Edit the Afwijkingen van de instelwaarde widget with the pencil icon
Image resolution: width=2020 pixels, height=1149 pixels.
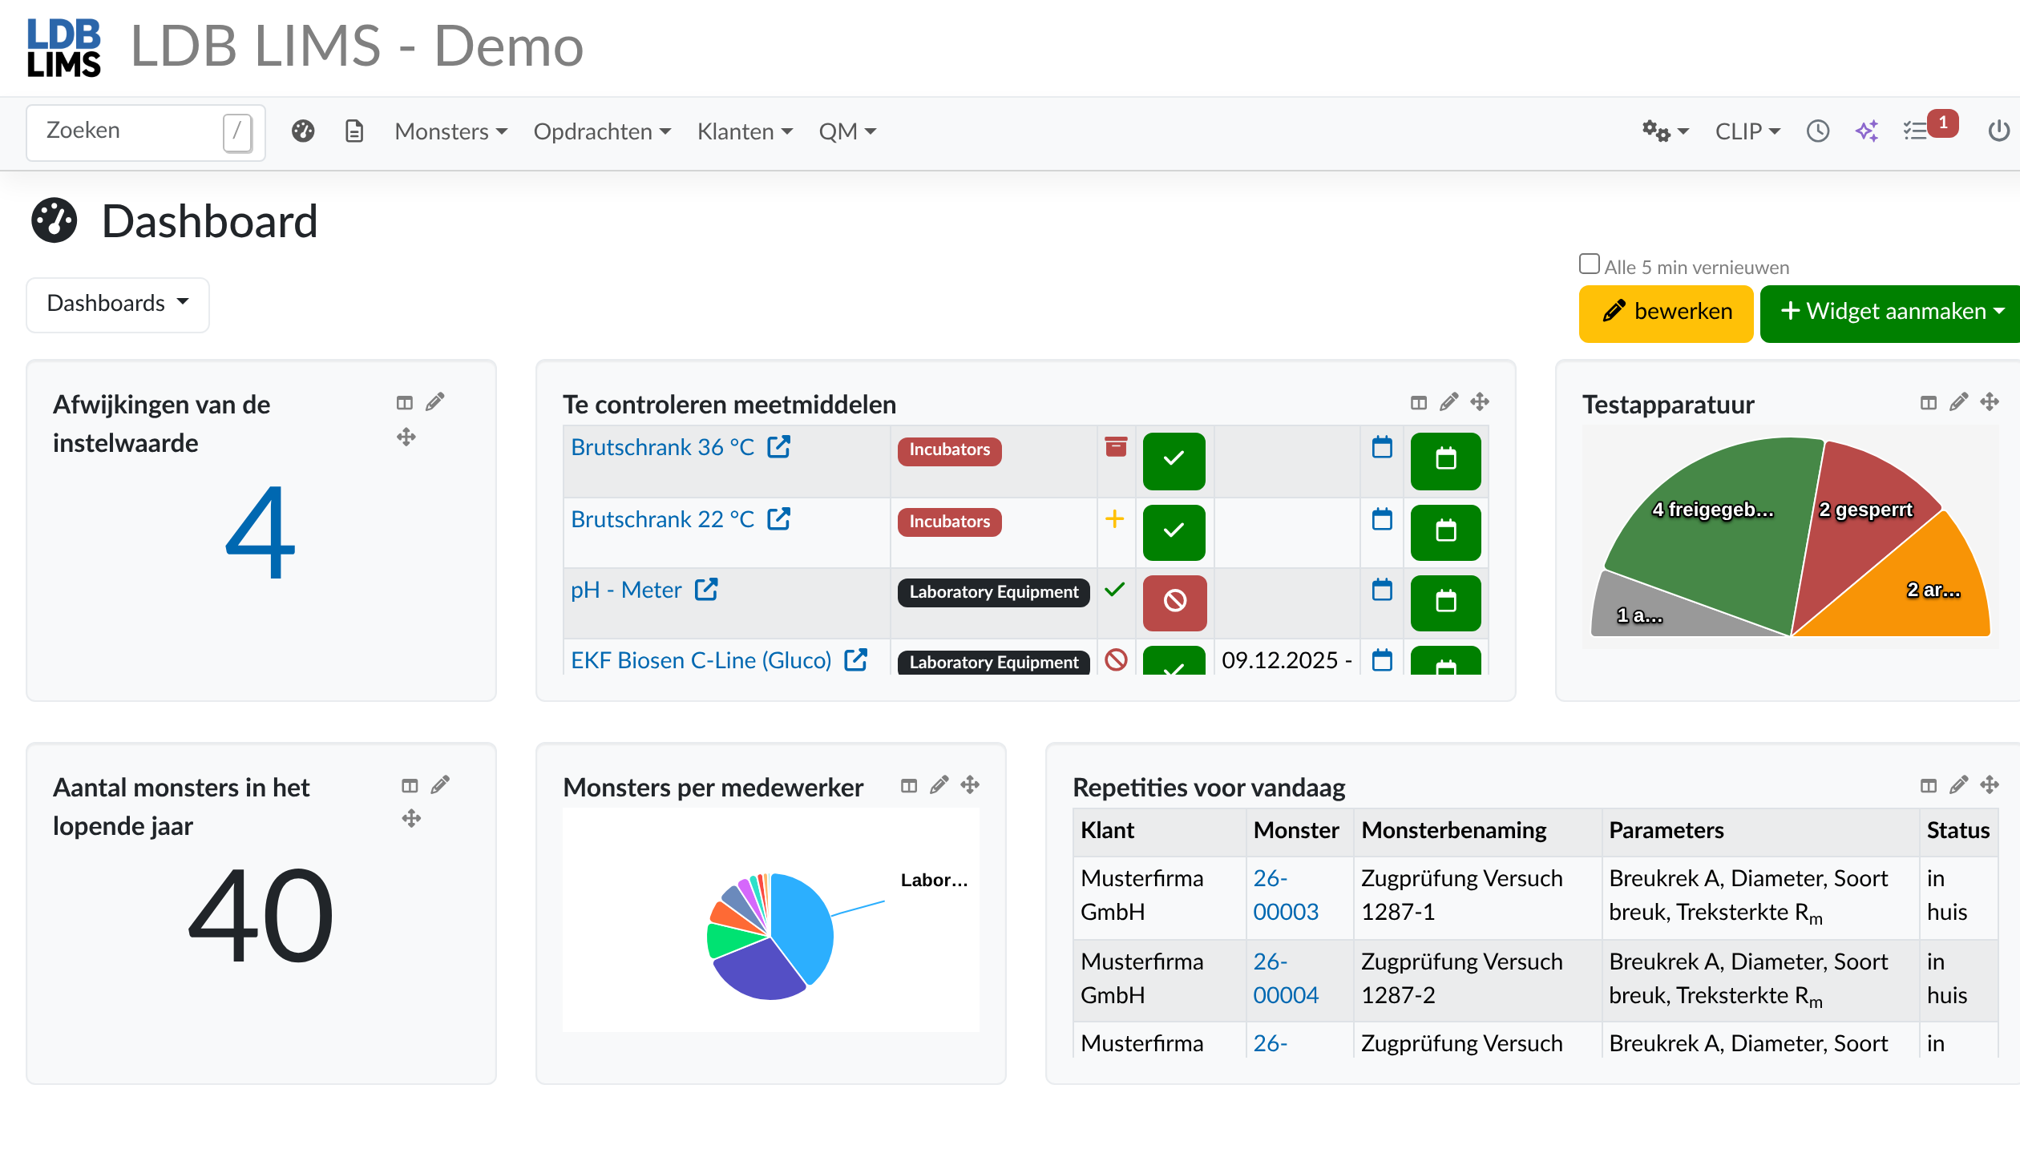coord(435,402)
